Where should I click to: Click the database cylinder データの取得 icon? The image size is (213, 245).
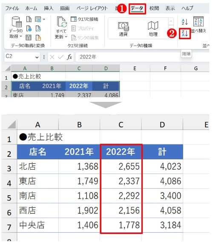(17, 22)
